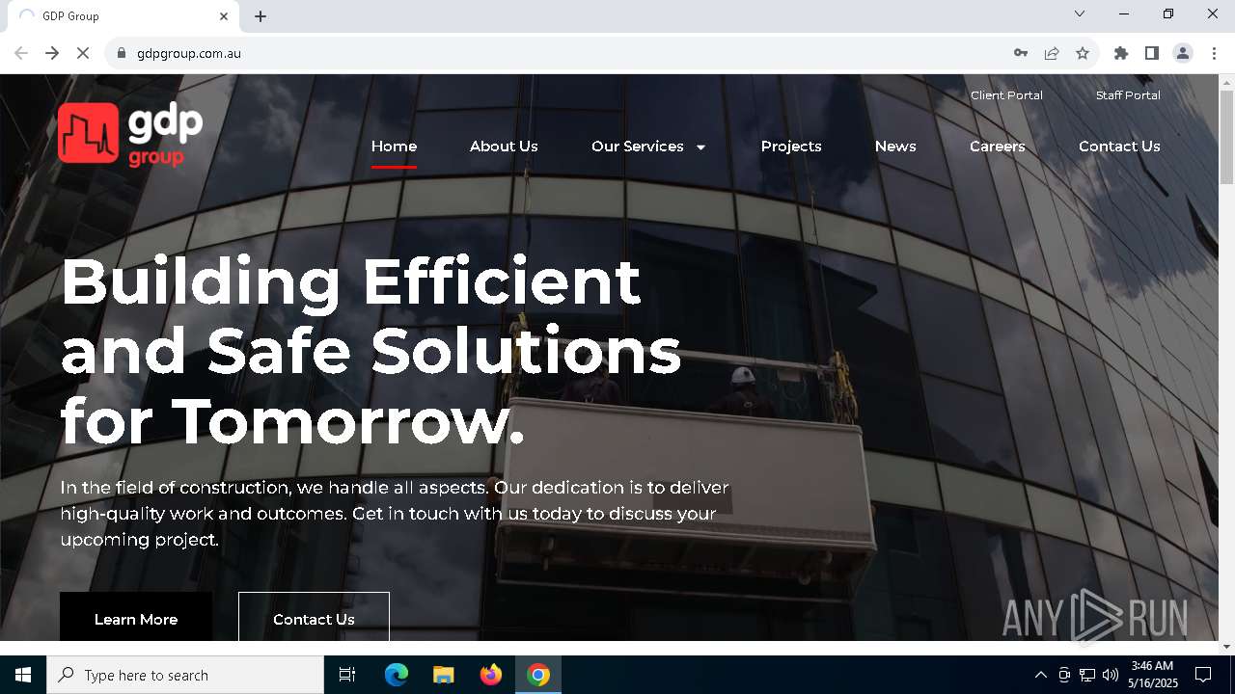Open the network status tray icon
This screenshot has height=694, width=1235.
pos(1087,675)
